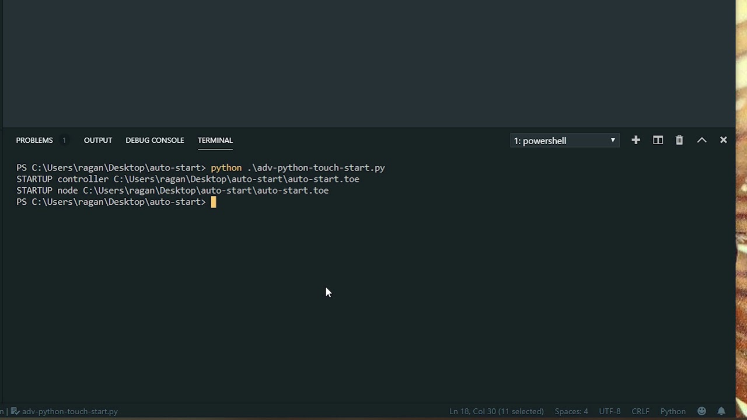747x420 pixels.
Task: Create a new terminal with plus icon
Action: point(636,140)
